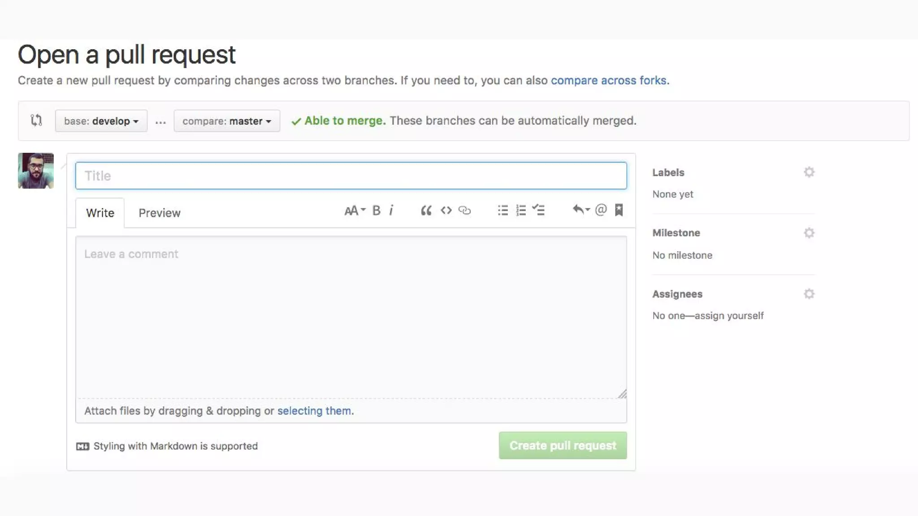Click the compare across forks link
Screen dimensions: 918x516
(609, 81)
